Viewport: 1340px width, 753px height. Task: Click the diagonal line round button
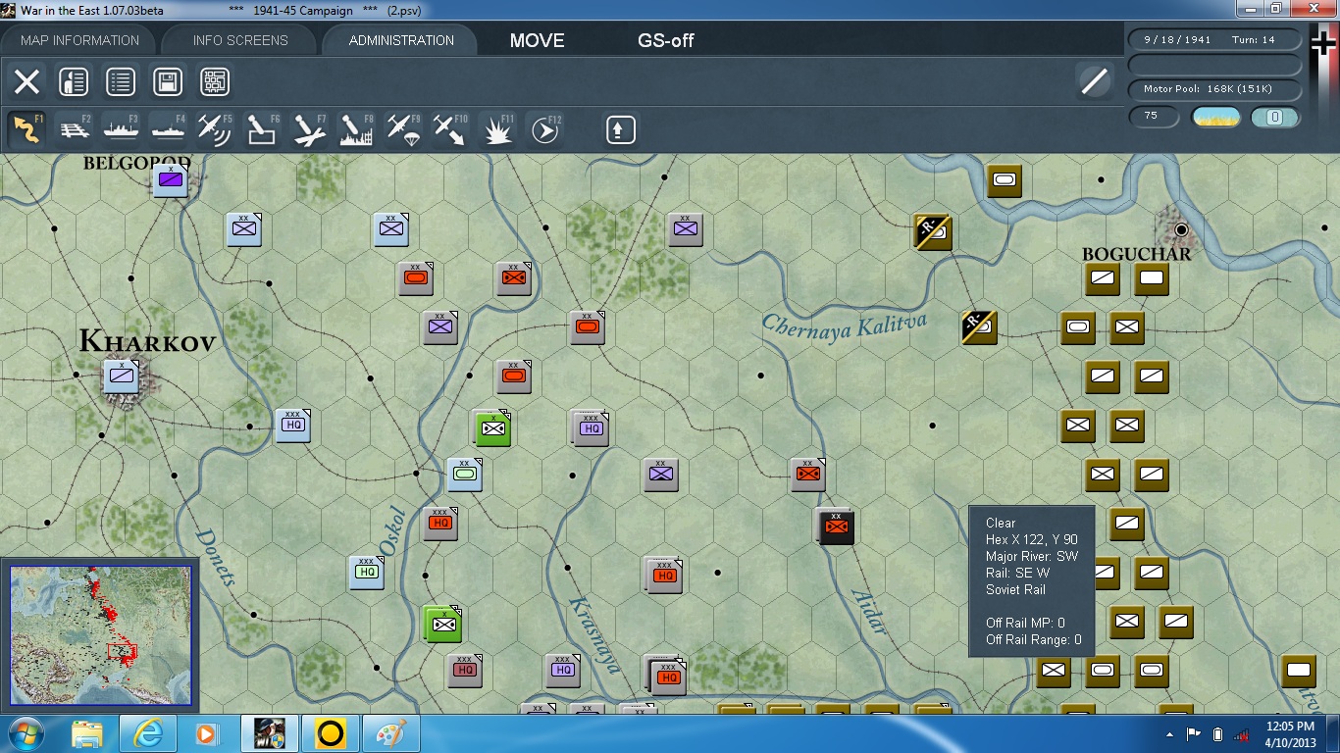pos(1094,81)
